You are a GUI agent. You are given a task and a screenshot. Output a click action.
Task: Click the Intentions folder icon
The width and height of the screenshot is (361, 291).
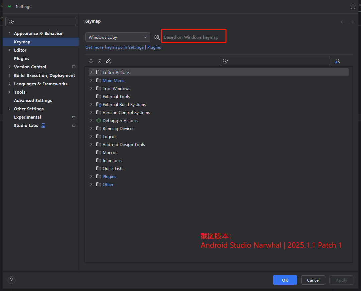pyautogui.click(x=99, y=160)
